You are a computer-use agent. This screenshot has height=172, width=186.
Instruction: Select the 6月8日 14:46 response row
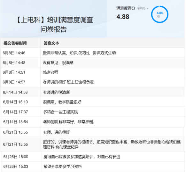(93, 53)
